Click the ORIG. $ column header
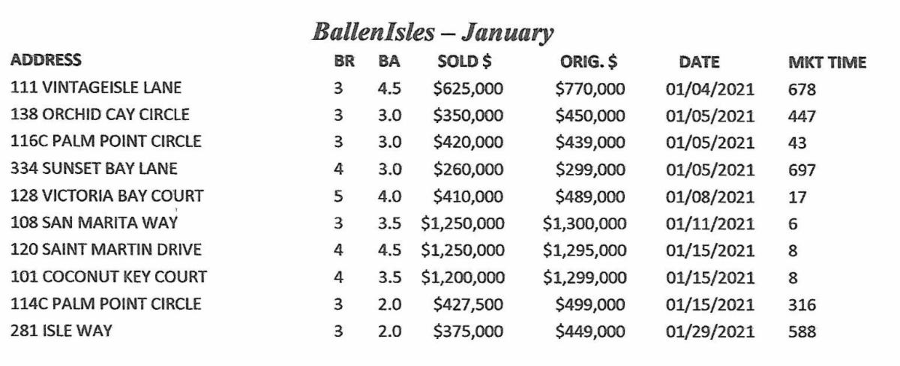 (589, 61)
